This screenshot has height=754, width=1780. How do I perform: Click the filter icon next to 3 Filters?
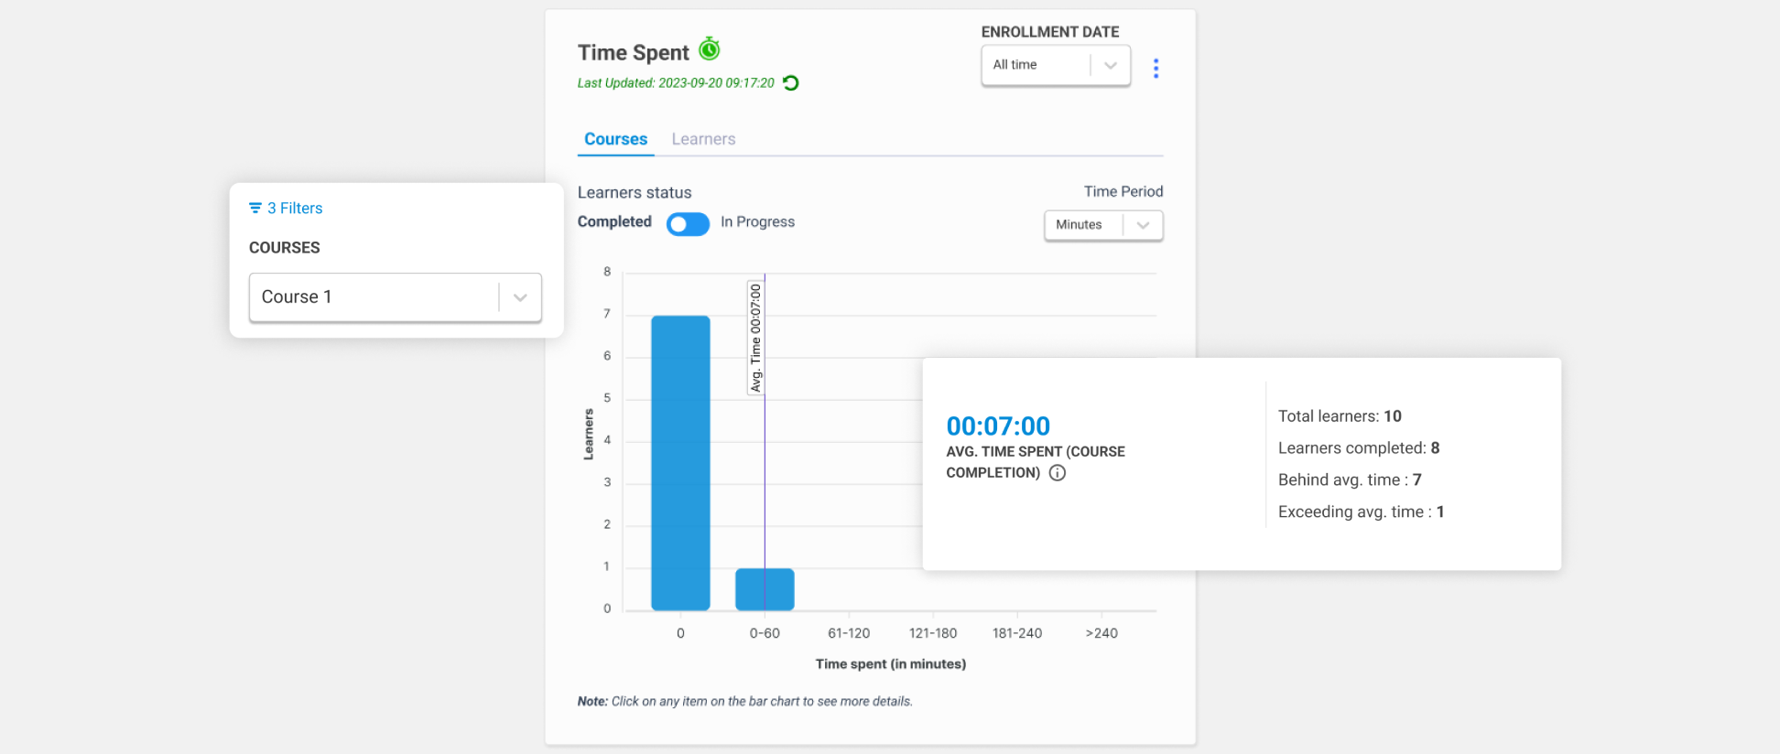[x=255, y=209]
